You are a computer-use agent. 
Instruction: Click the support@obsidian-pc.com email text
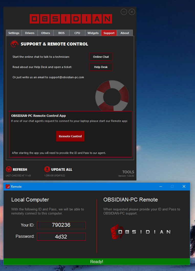(x=67, y=77)
